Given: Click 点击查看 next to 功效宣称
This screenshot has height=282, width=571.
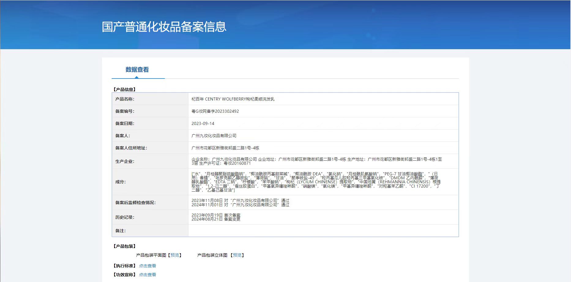Looking at the screenshot, I should coord(147,275).
